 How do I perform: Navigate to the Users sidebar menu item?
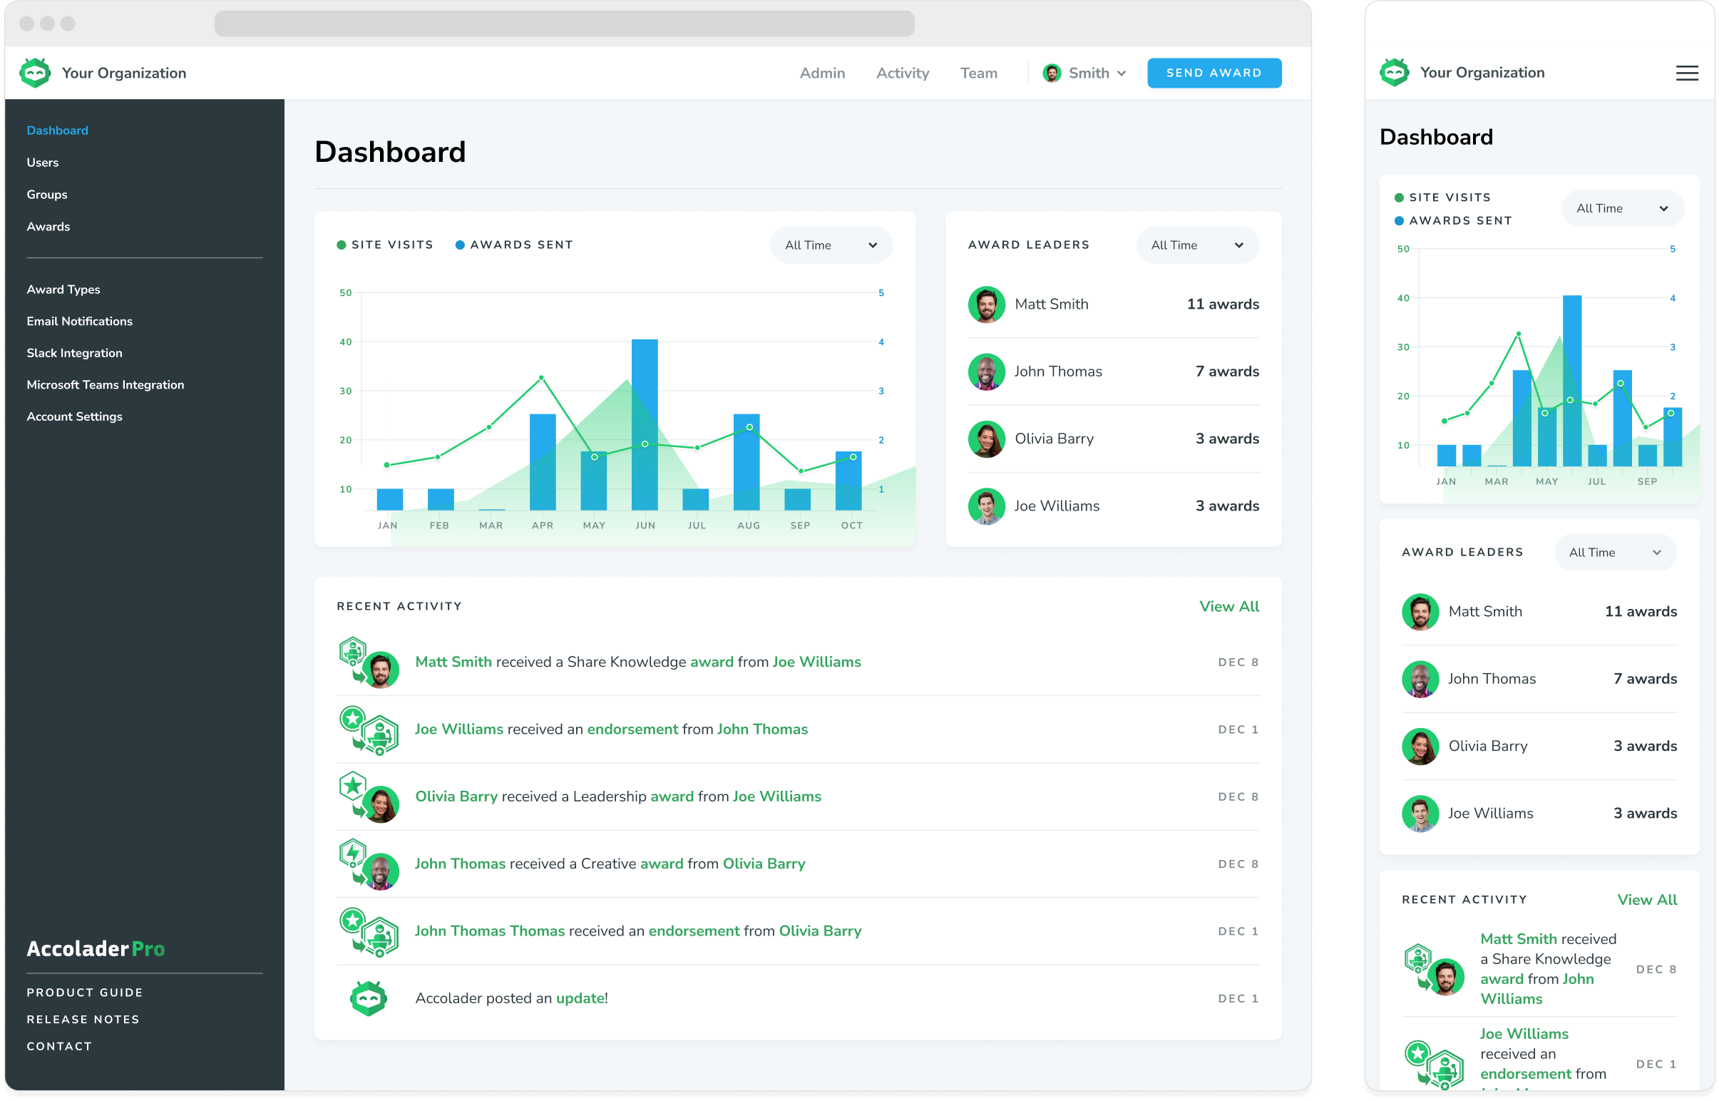coord(43,162)
